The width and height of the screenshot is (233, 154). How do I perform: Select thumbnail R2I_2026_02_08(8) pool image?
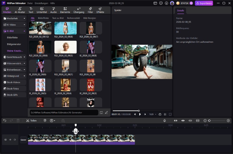tap(66, 28)
